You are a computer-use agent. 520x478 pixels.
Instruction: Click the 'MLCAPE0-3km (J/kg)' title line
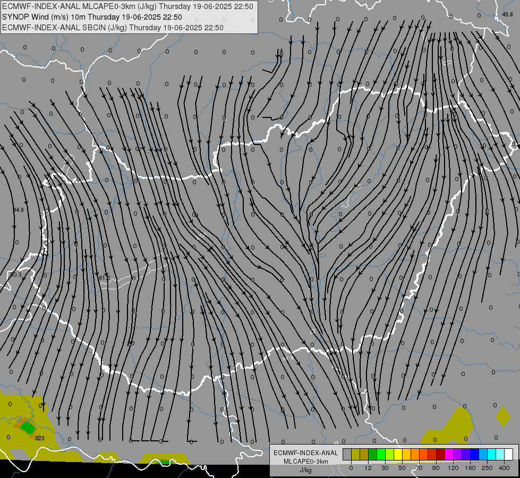[127, 6]
